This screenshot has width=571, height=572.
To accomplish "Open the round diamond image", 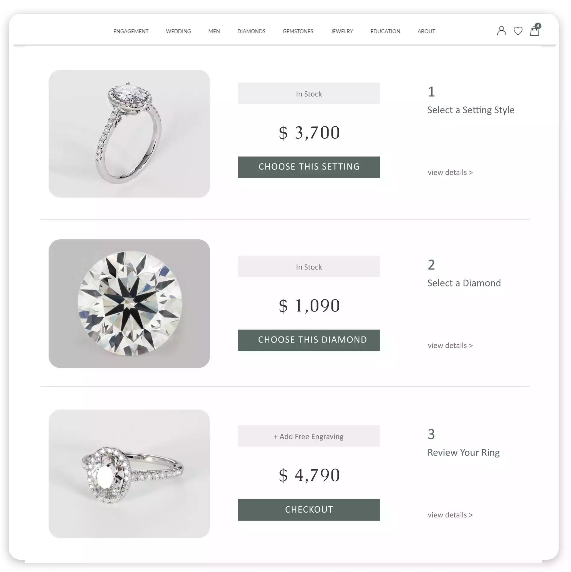I will pos(129,303).
